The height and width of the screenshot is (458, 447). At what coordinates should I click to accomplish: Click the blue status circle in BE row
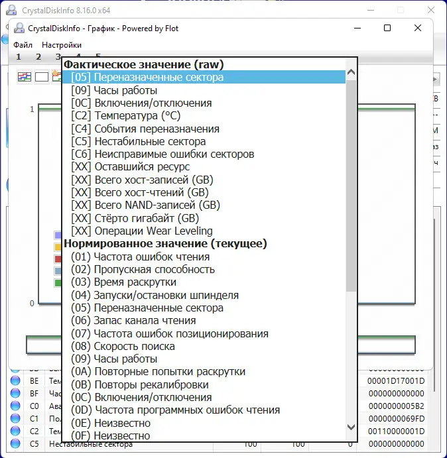pos(15,380)
